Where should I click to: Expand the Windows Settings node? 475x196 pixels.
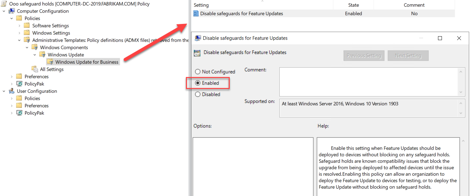(x=19, y=33)
